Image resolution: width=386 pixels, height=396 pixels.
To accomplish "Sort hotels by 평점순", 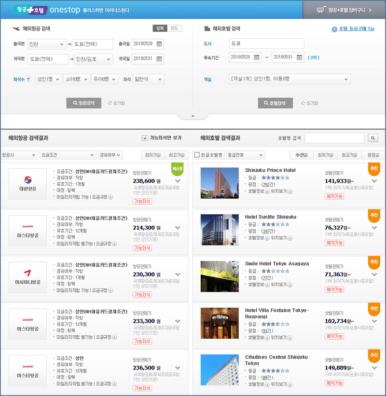I will [x=373, y=155].
